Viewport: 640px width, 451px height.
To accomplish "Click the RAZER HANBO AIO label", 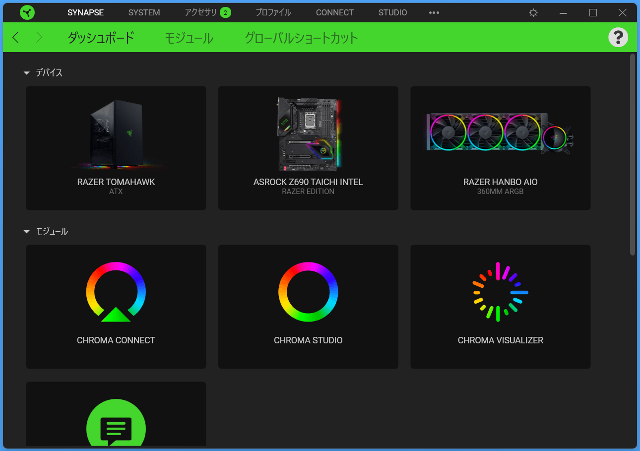I will coord(500,182).
